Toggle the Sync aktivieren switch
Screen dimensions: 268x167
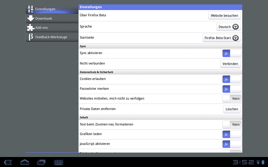[232, 53]
